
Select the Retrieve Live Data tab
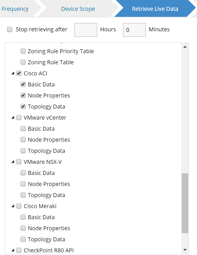155,9
